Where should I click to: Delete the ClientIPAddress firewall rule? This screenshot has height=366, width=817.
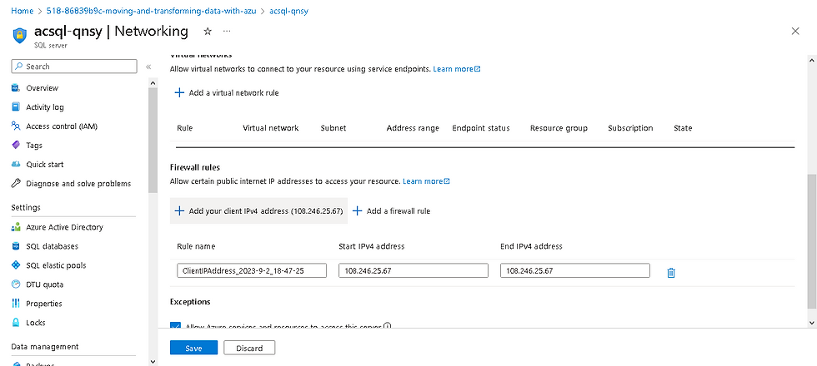click(671, 271)
